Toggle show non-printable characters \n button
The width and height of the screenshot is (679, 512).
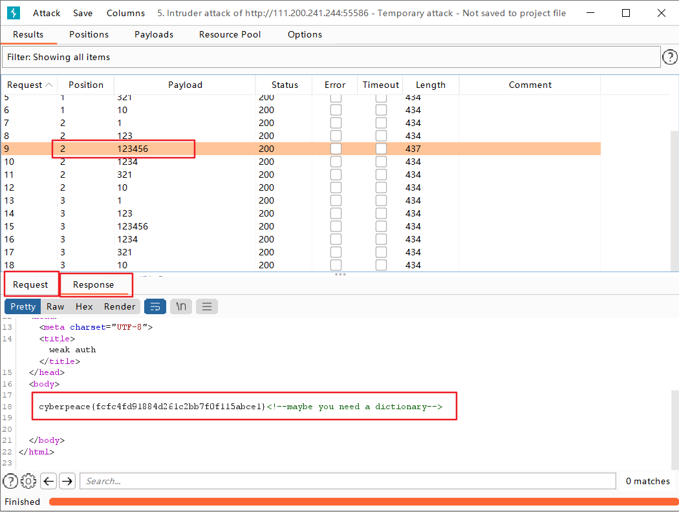pyautogui.click(x=181, y=306)
